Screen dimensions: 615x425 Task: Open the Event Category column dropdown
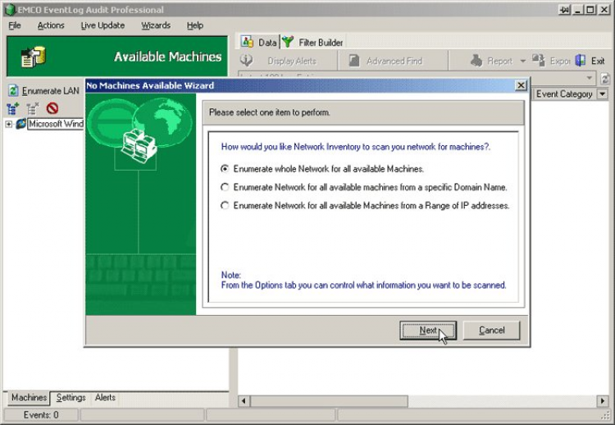tap(603, 94)
